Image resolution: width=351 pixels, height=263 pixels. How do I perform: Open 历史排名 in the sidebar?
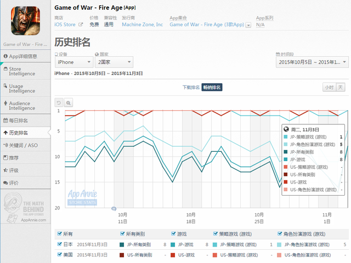click(25, 133)
